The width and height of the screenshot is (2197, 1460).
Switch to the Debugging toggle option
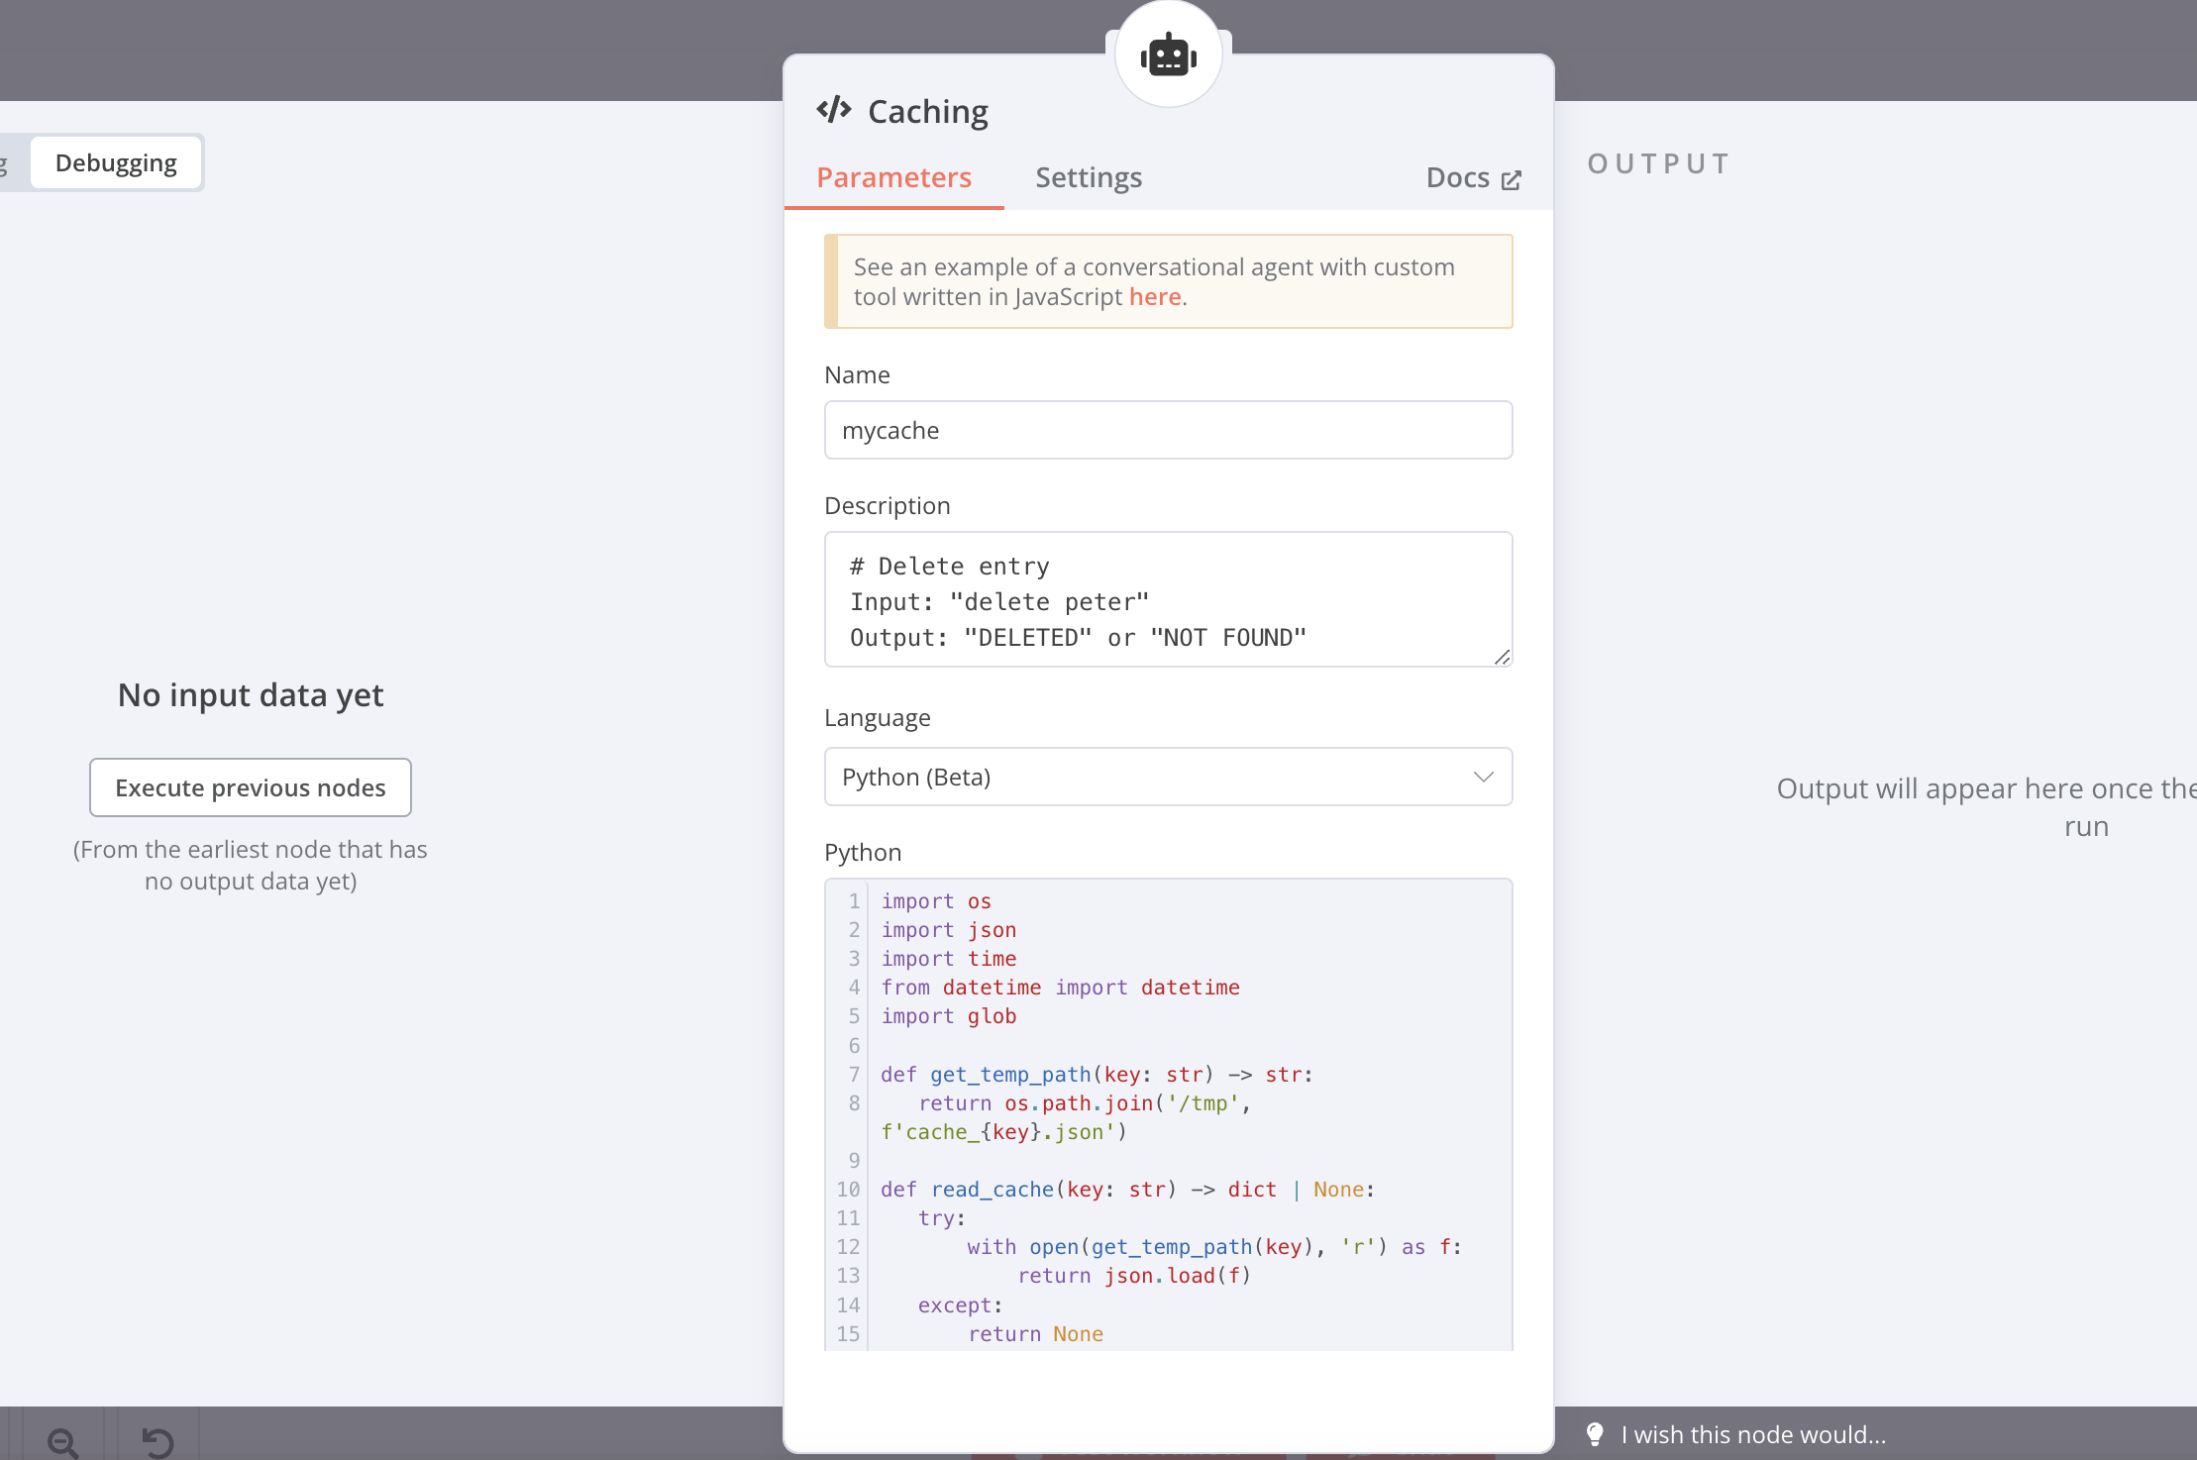point(116,162)
